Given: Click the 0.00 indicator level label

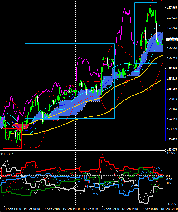Looking at the screenshot, I should pyautogui.click(x=169, y=179).
